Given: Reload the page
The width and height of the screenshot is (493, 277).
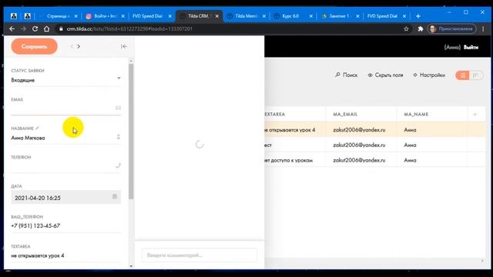Looking at the screenshot, I should pos(35,29).
